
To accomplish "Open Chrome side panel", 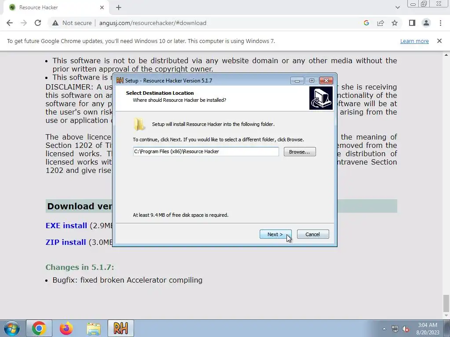I will click(x=412, y=23).
